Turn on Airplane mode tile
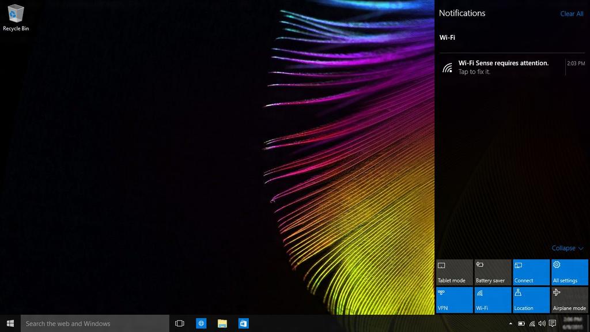590x332 pixels. [x=569, y=300]
